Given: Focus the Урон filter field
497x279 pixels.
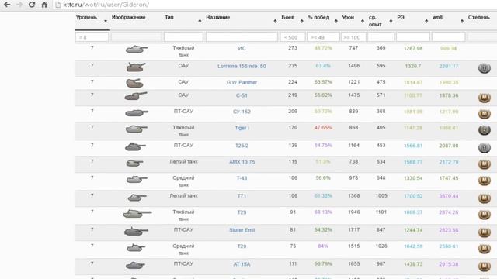Looking at the screenshot, I should 353,37.
